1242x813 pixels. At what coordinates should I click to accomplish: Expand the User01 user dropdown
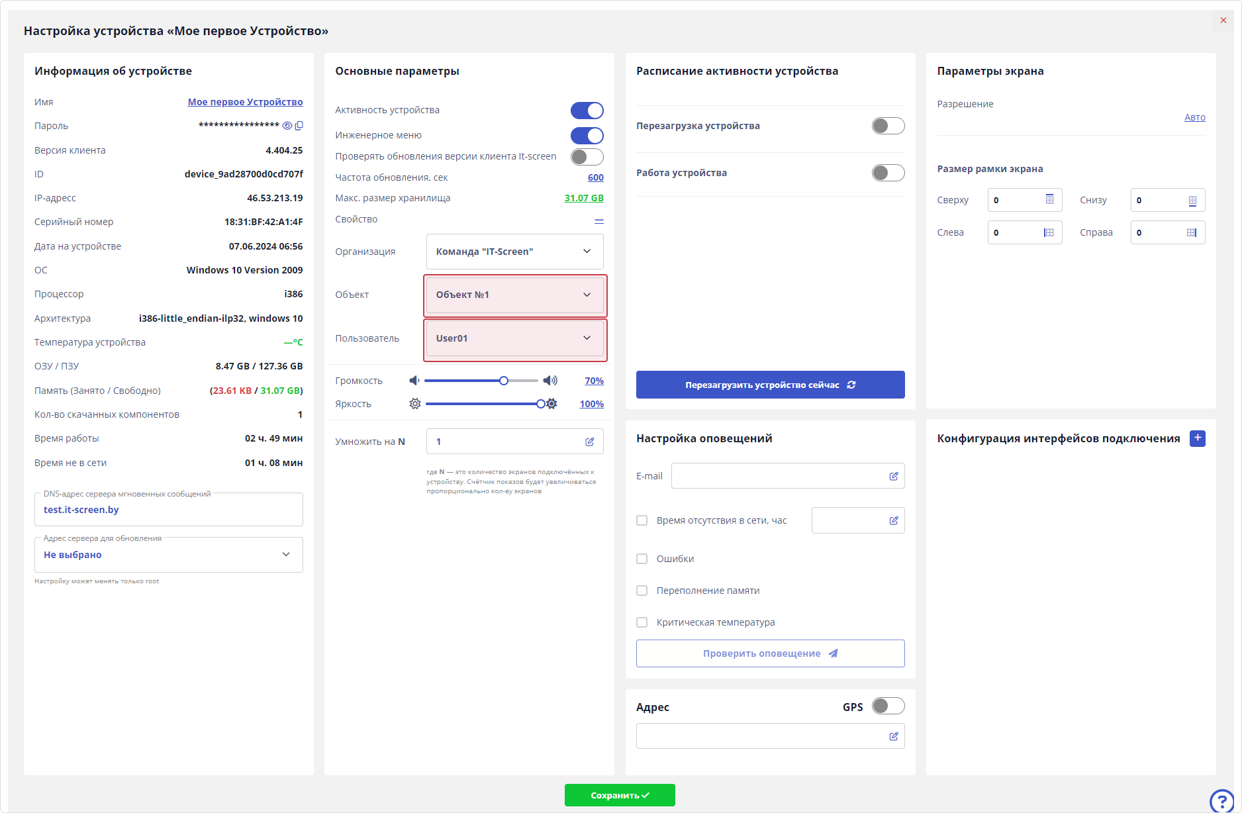point(514,338)
